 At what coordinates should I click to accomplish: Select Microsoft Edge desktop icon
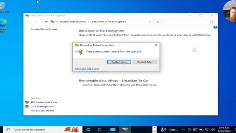(3, 25)
